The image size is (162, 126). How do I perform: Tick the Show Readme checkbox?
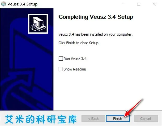pyautogui.click(x=61, y=69)
